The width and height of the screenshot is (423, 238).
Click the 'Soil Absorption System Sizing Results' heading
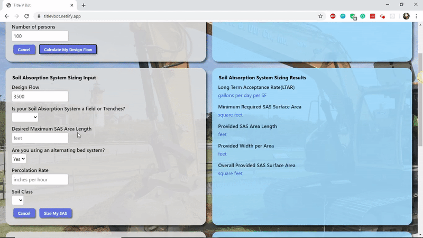click(x=262, y=78)
